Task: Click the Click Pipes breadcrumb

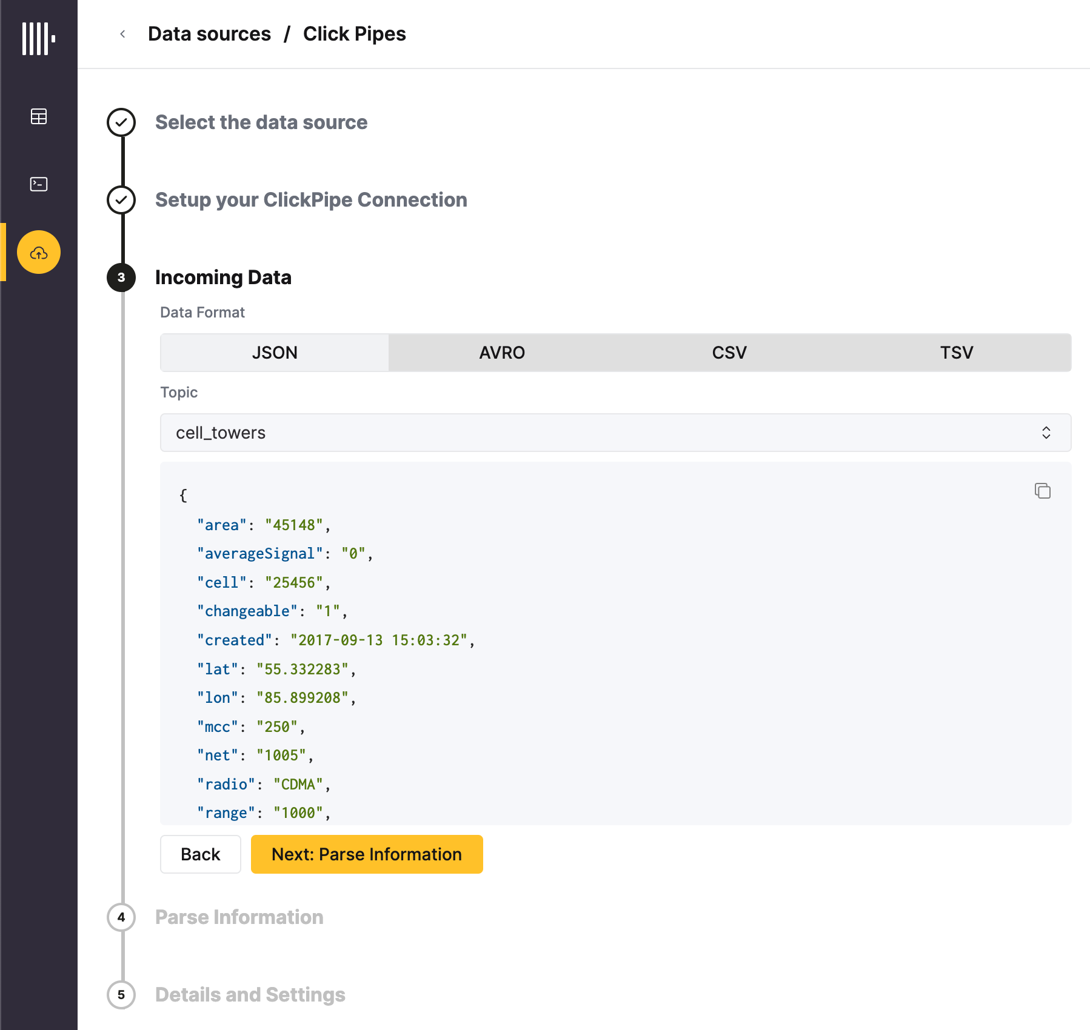Action: tap(355, 34)
